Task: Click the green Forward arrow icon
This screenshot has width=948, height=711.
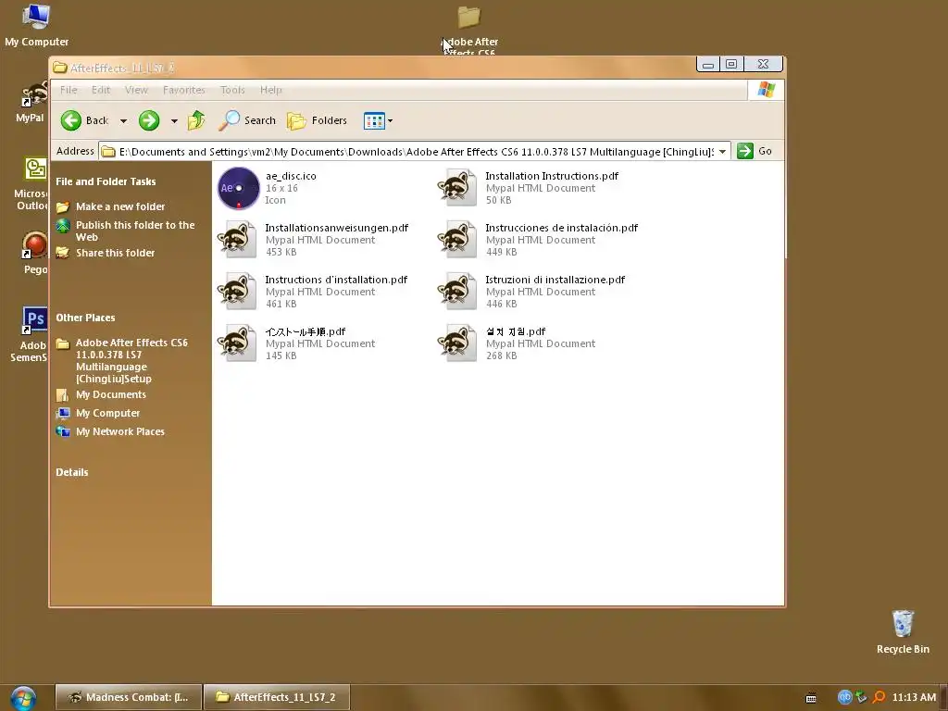Action: (149, 121)
